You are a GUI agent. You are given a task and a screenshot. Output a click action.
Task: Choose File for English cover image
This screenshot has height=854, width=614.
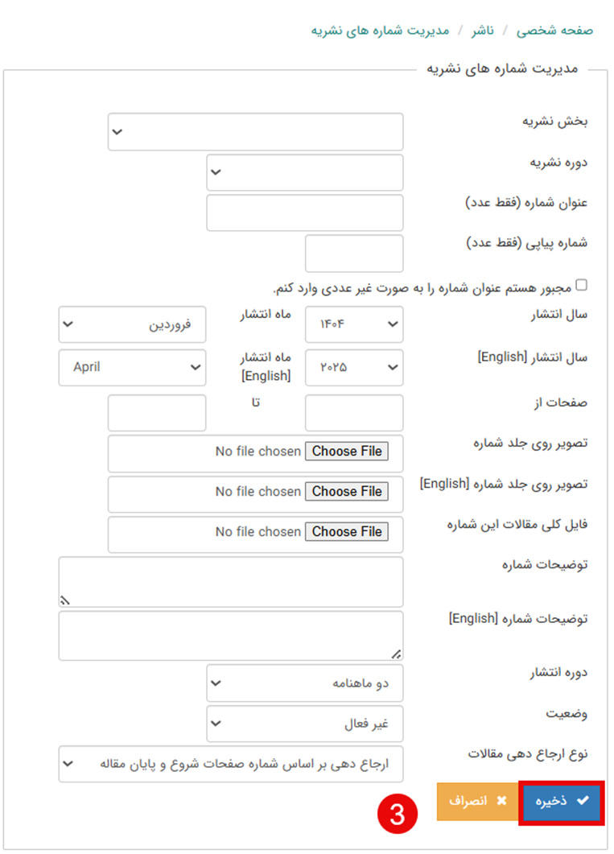point(347,492)
